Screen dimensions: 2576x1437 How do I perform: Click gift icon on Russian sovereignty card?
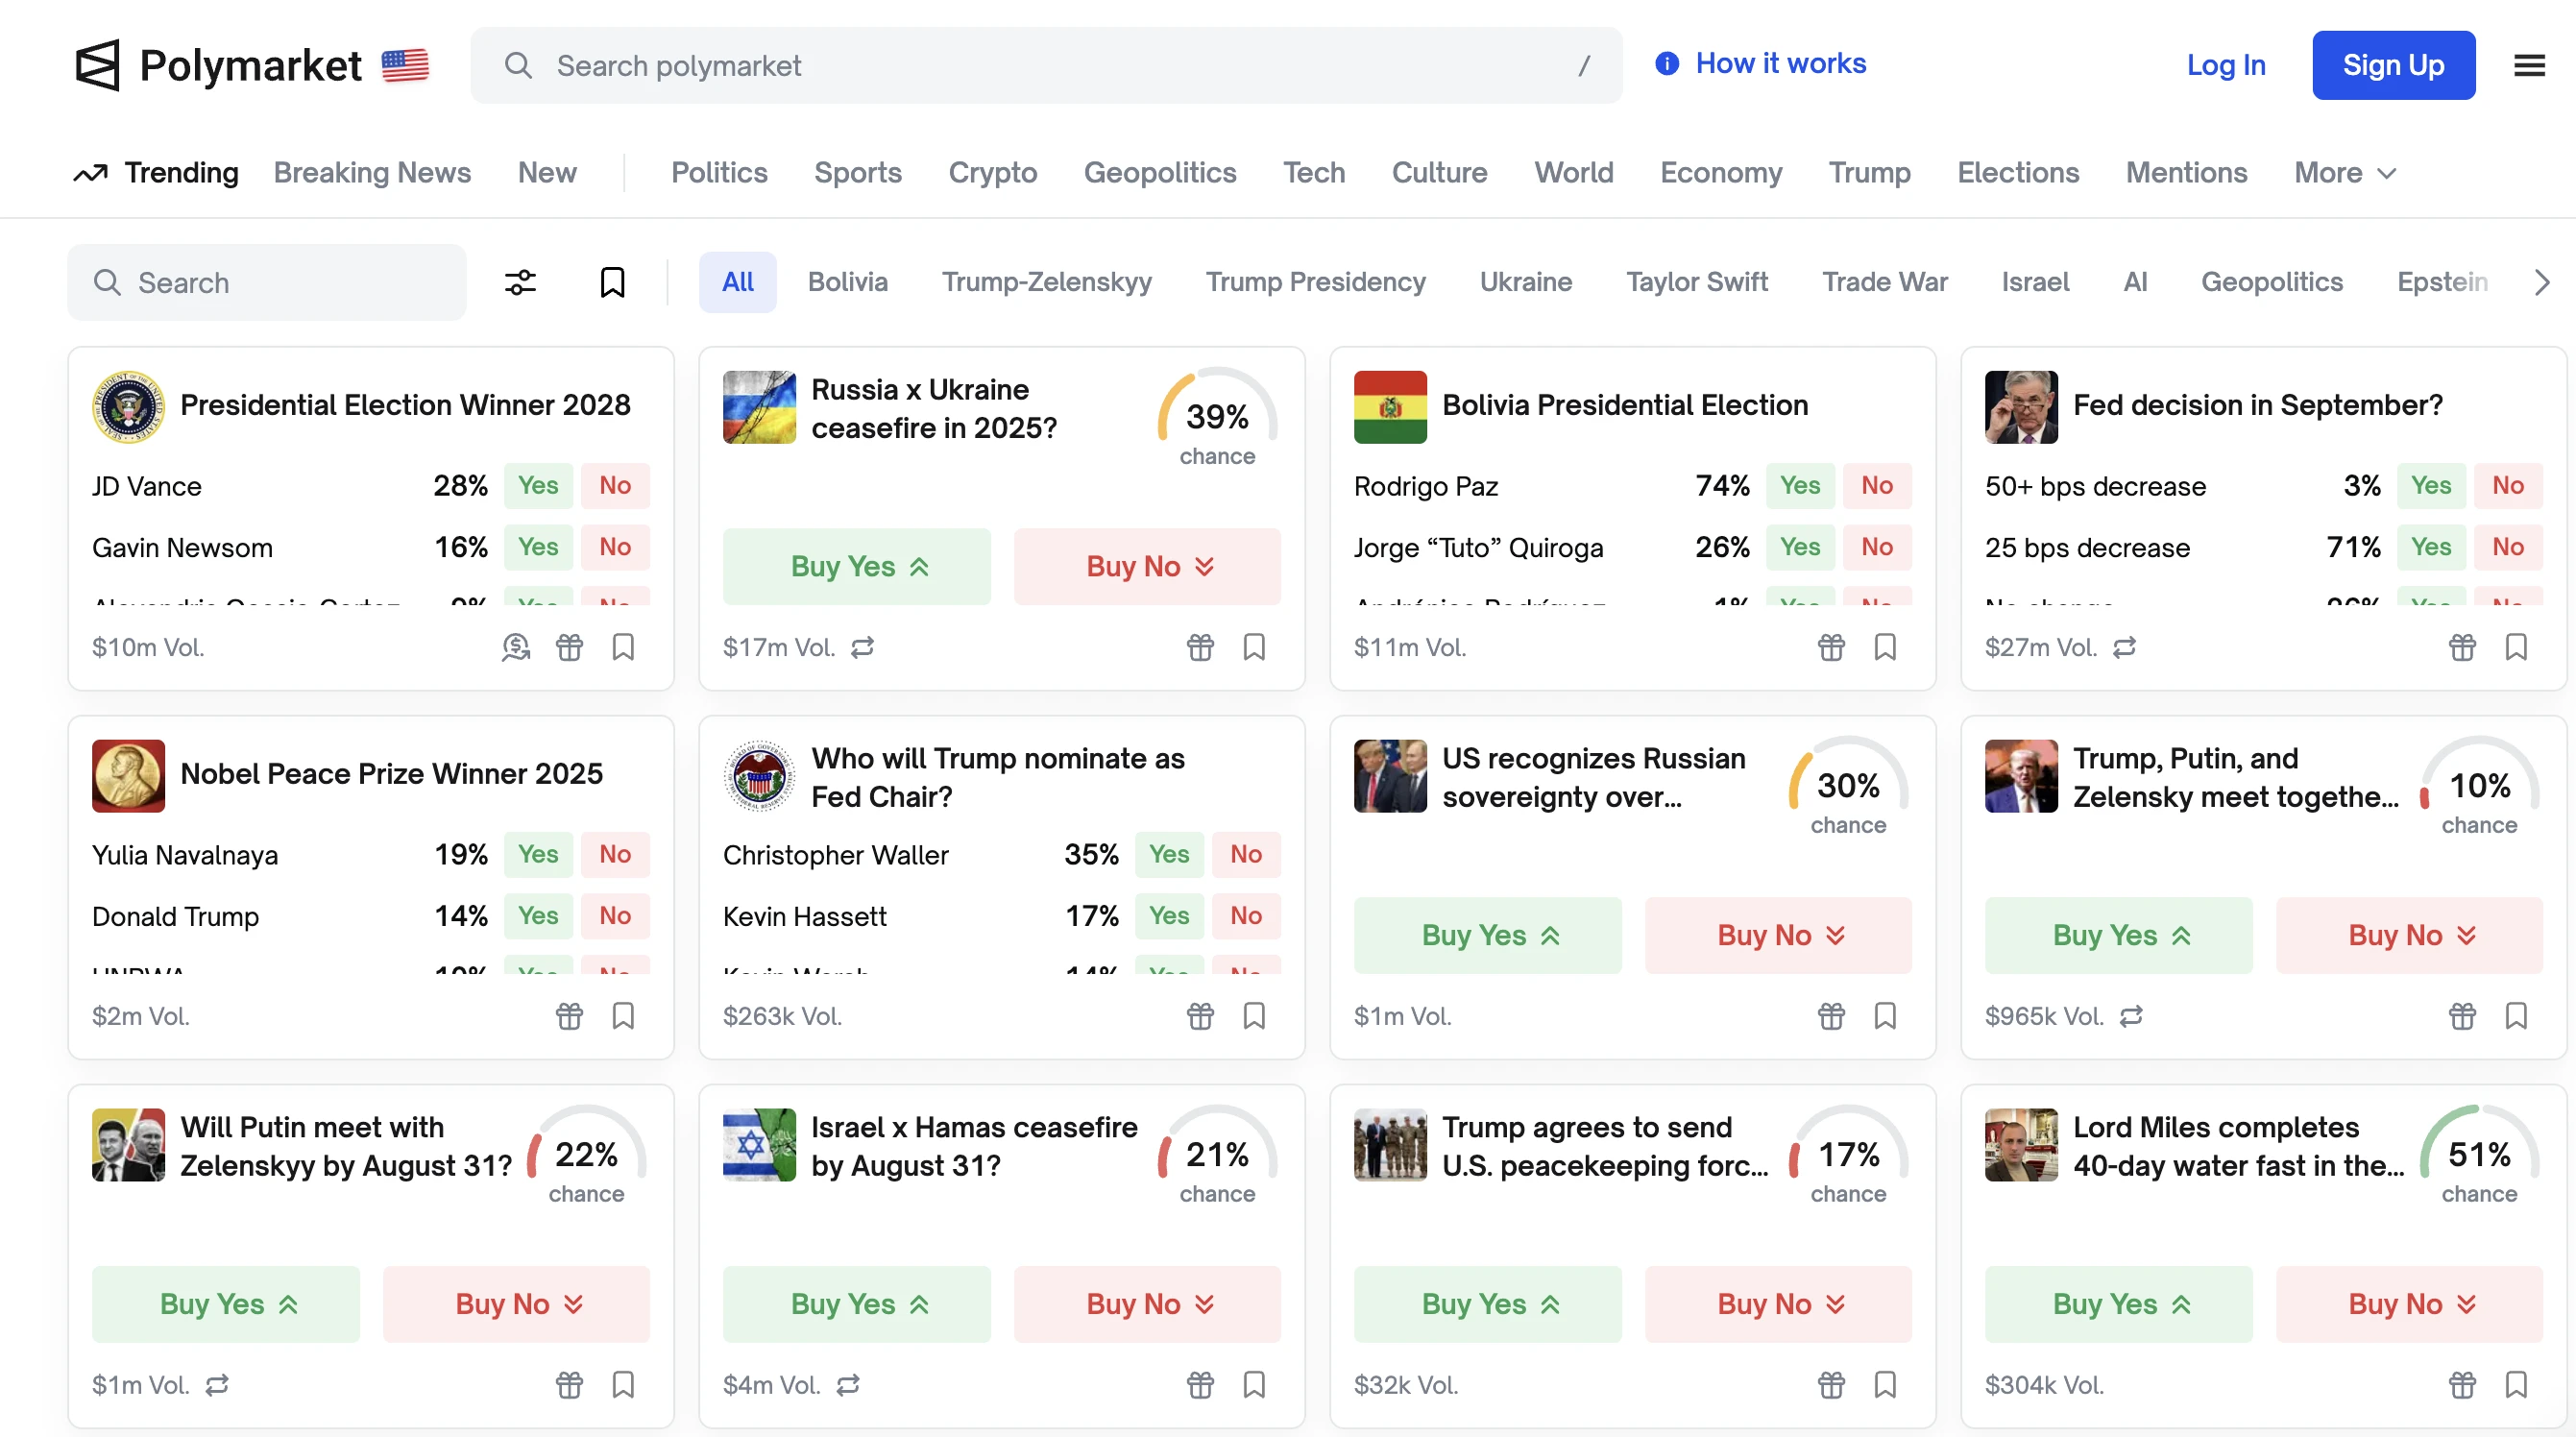[x=1831, y=1016]
